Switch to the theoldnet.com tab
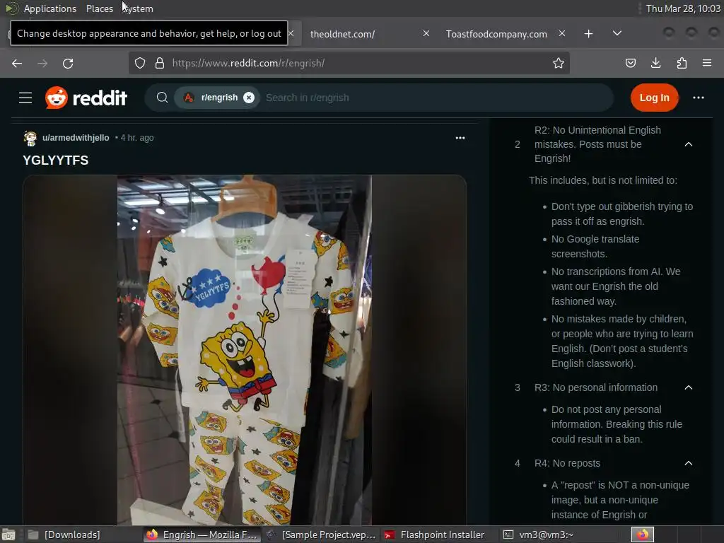 click(343, 34)
